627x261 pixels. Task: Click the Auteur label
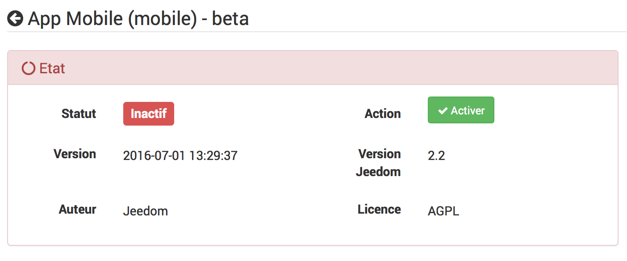[x=78, y=209]
